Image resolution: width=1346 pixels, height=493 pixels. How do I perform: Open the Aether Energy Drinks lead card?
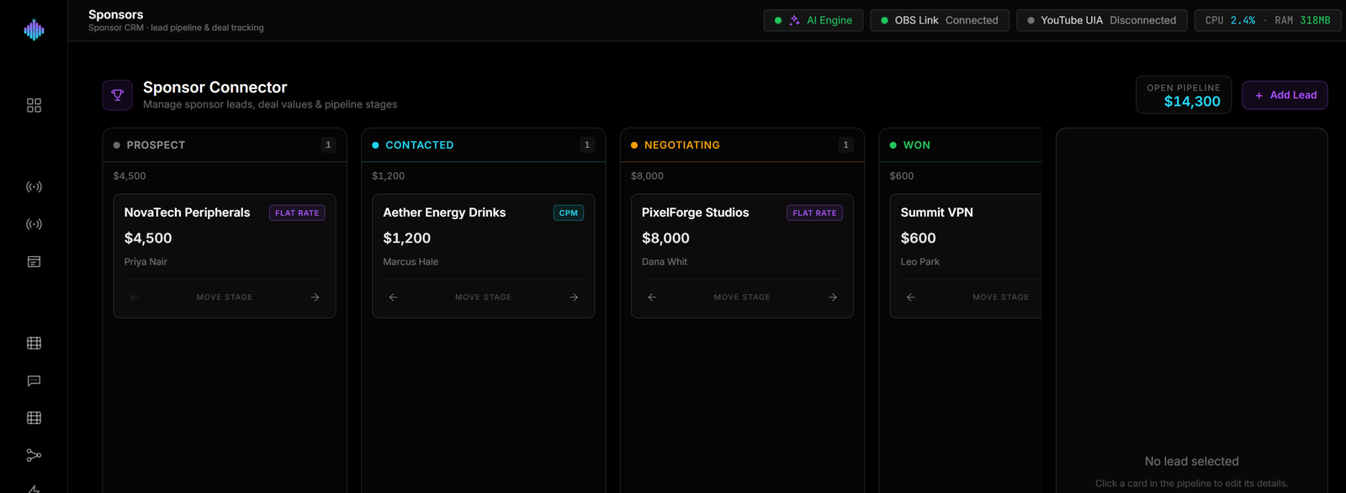pyautogui.click(x=484, y=256)
